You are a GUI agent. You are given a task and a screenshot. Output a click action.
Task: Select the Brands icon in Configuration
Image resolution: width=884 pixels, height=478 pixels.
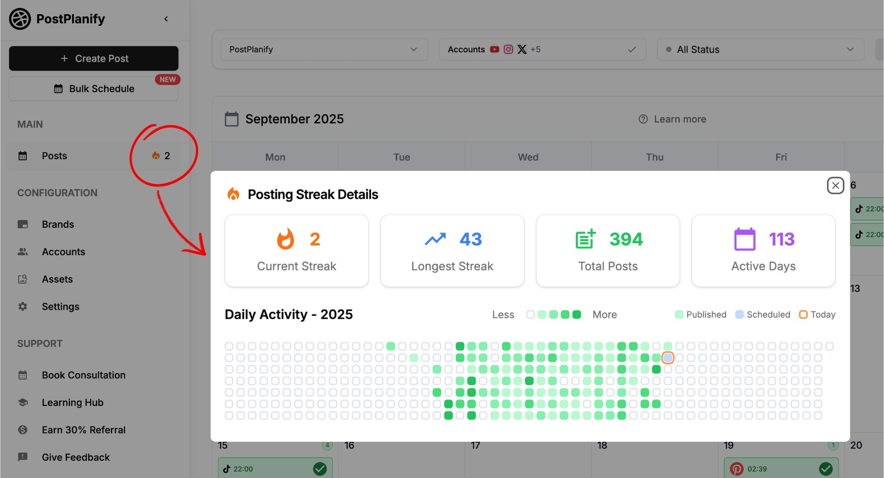point(22,224)
